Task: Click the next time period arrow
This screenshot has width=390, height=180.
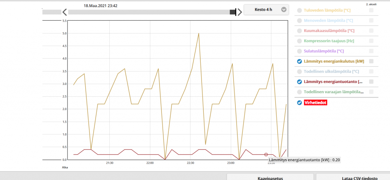Action: (x=240, y=12)
